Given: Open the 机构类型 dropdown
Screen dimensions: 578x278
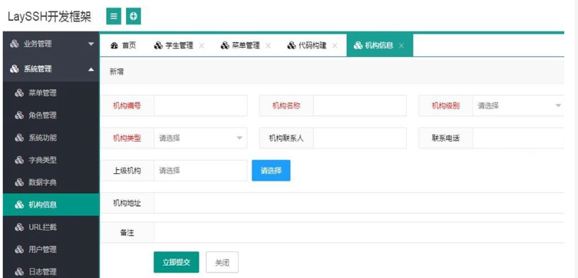Looking at the screenshot, I should point(200,138).
